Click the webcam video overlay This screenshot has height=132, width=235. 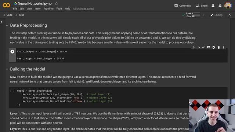coord(212,116)
